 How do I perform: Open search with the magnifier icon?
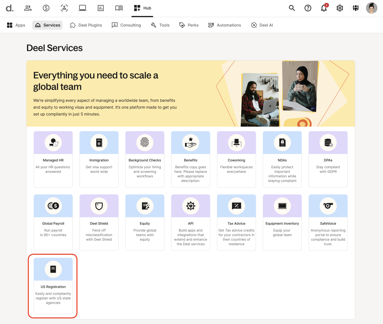292,8
